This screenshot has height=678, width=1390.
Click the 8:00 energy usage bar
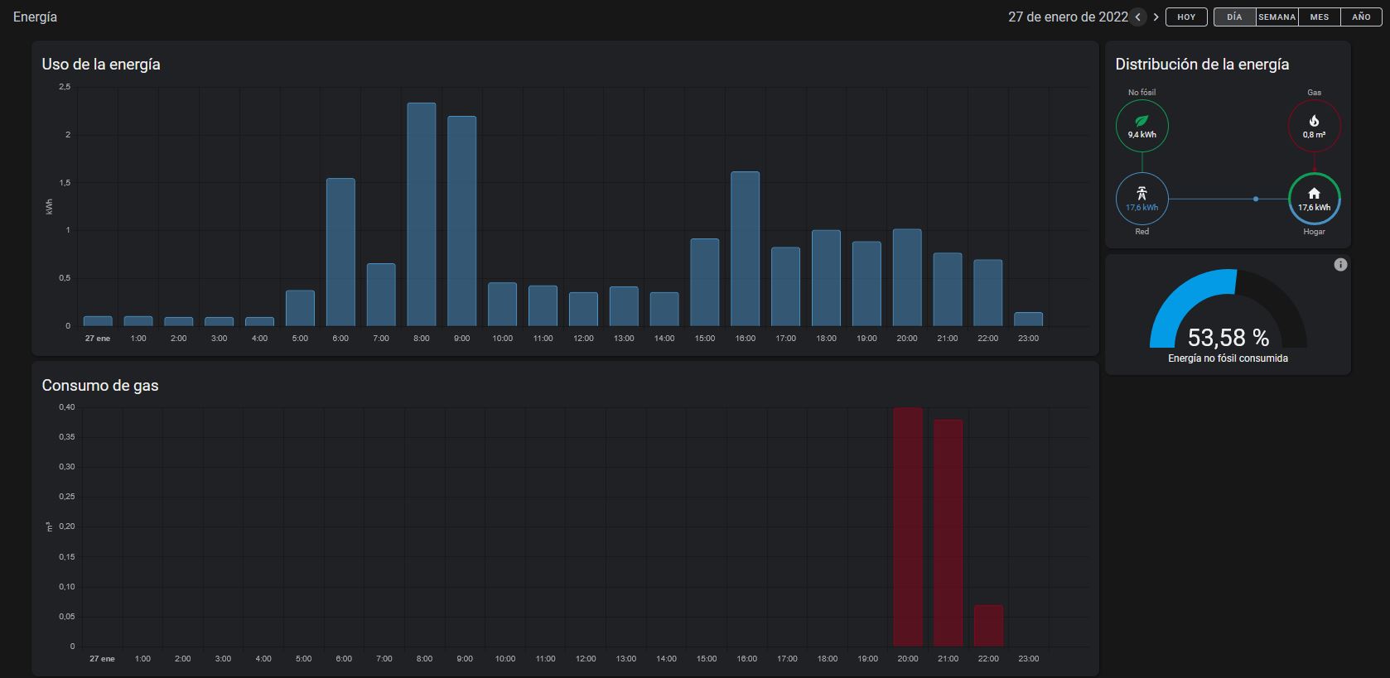(421, 214)
